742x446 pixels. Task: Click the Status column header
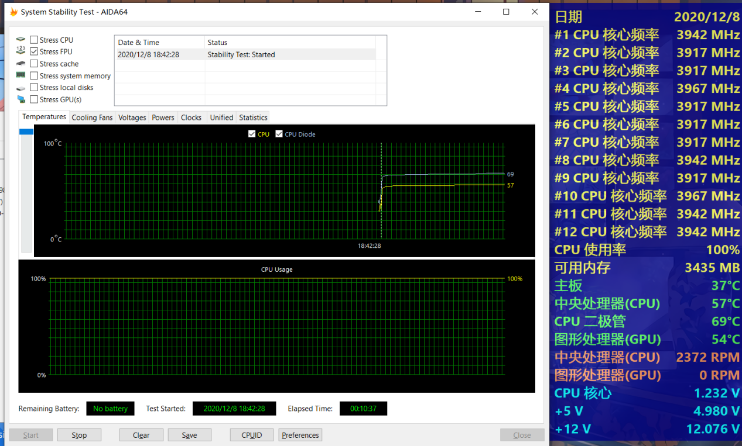pyautogui.click(x=290, y=42)
